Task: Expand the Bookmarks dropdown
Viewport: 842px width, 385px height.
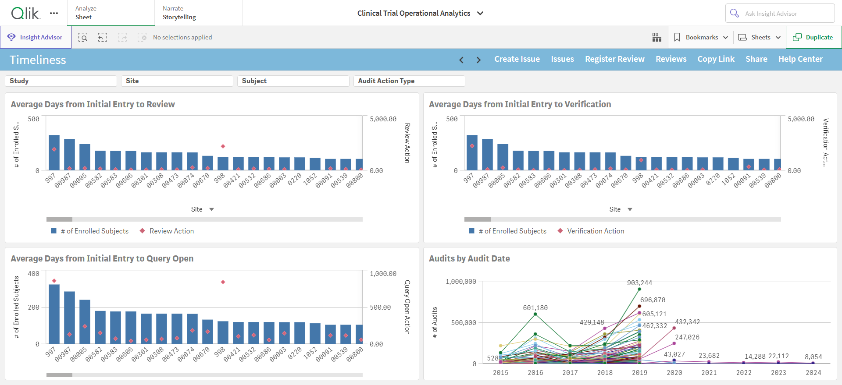Action: point(701,37)
